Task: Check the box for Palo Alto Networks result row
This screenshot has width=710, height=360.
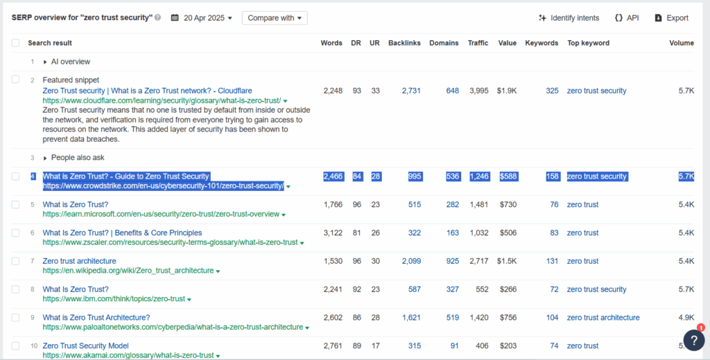Action: [x=16, y=318]
